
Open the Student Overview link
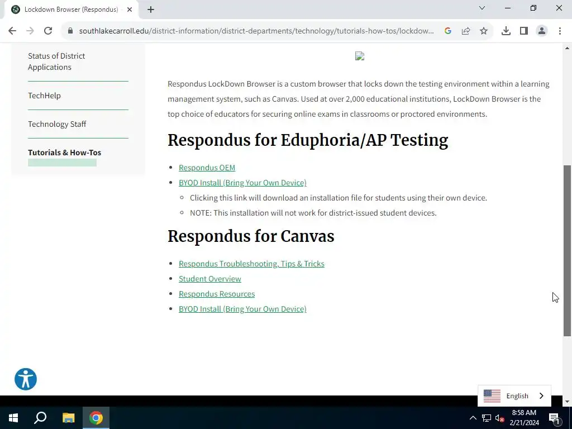click(210, 279)
